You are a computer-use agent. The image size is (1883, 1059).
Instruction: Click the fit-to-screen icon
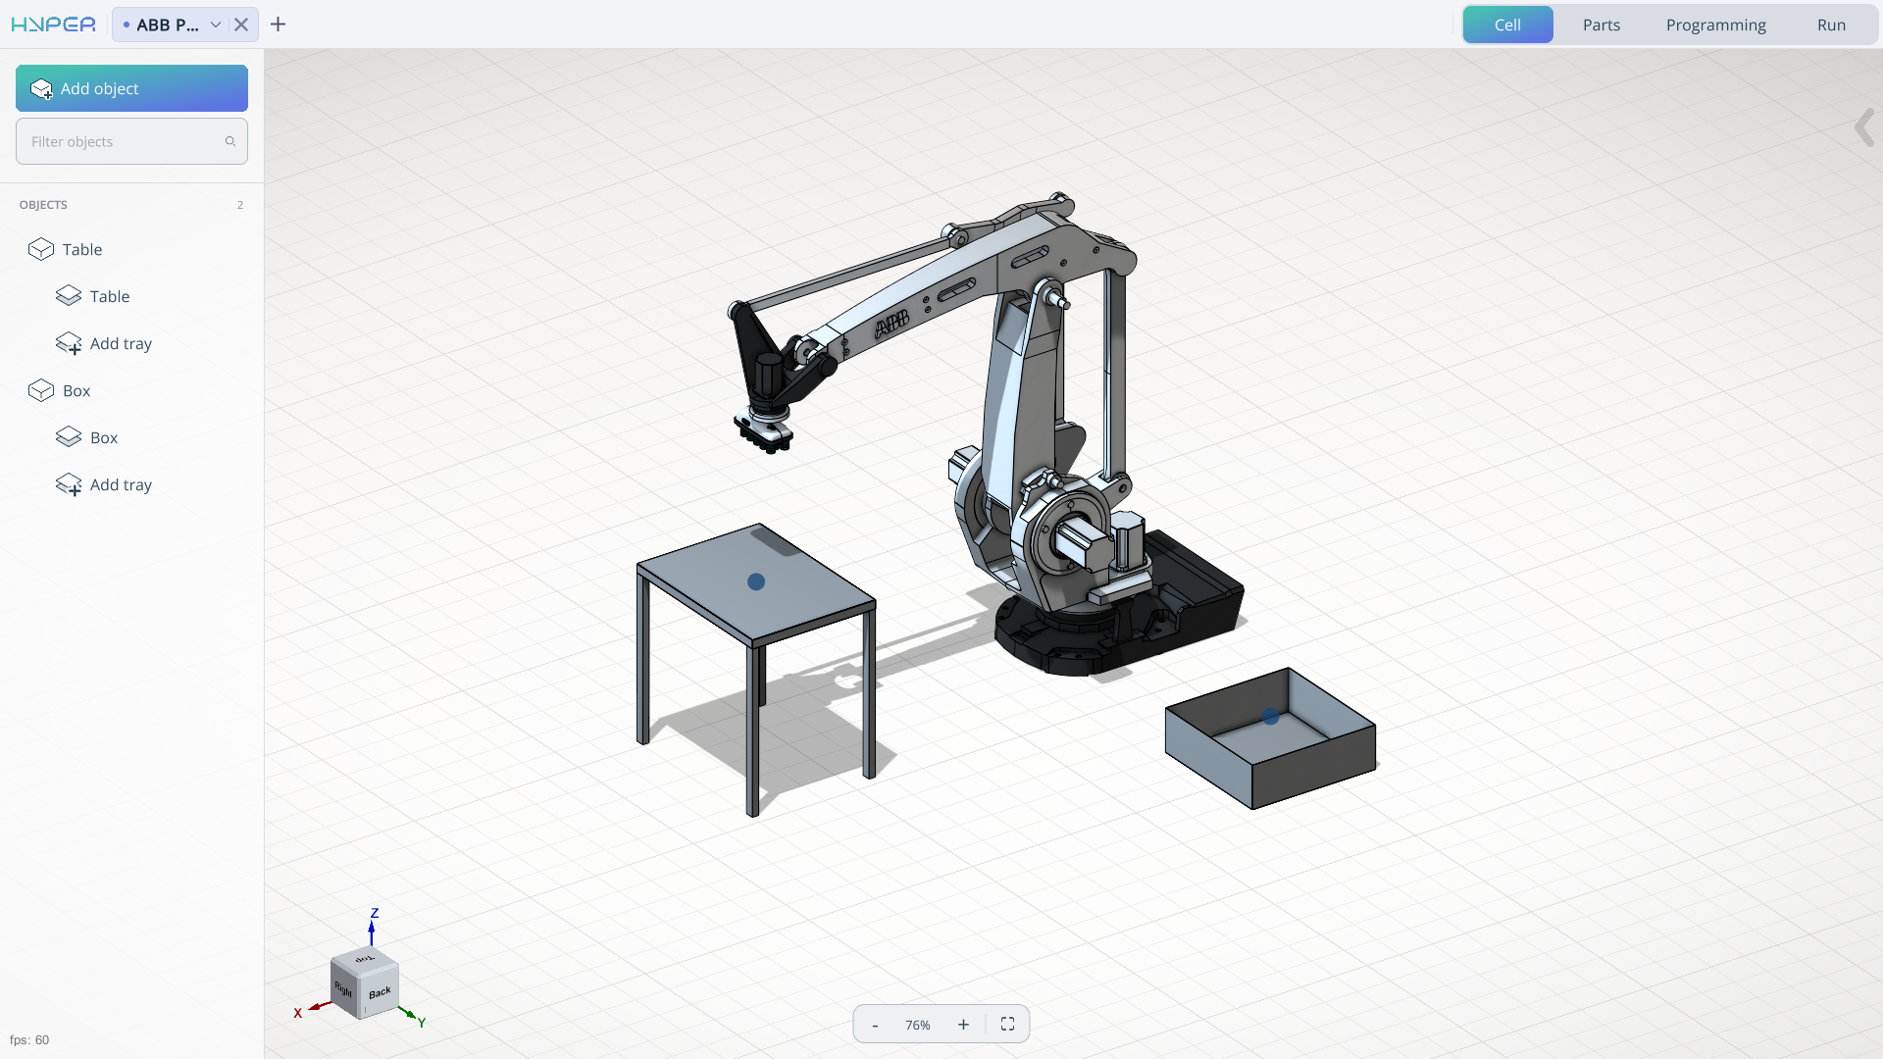[1007, 1025]
